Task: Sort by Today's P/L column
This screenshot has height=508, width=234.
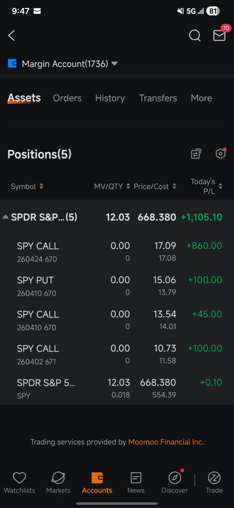Action: [x=206, y=187]
